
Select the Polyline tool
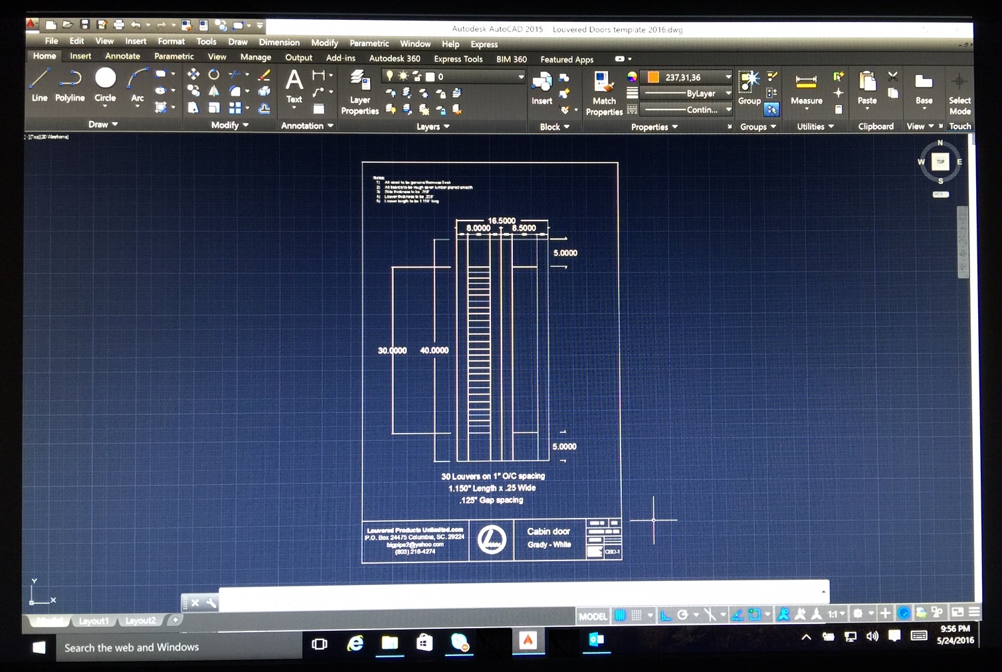pos(70,85)
